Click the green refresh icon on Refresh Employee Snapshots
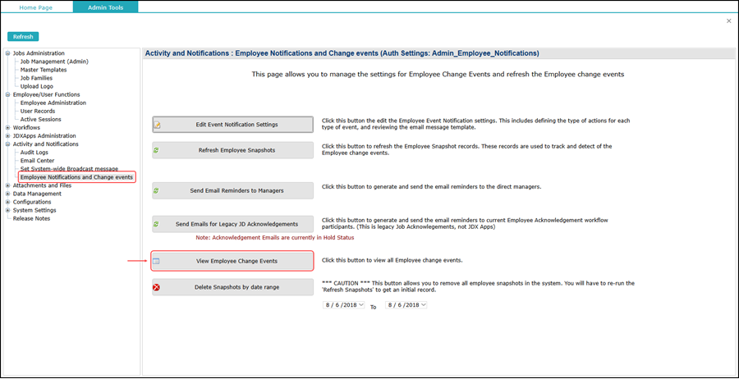The height and width of the screenshot is (379, 739). [157, 150]
